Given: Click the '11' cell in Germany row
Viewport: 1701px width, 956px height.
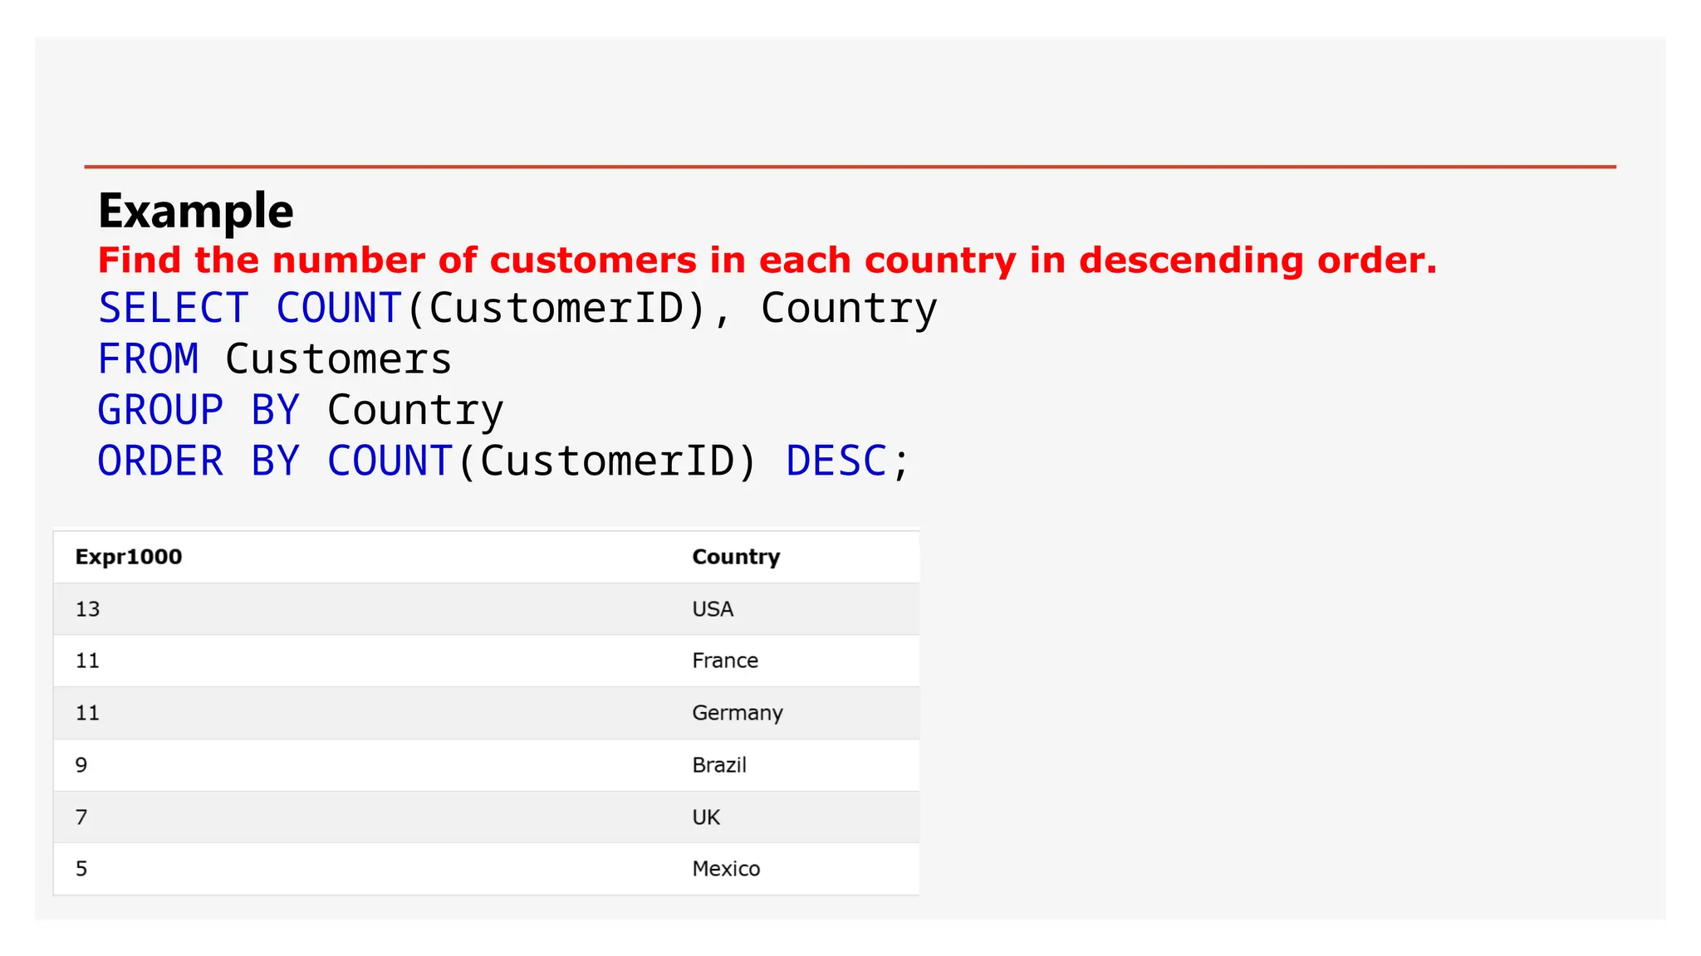Looking at the screenshot, I should click(x=87, y=713).
